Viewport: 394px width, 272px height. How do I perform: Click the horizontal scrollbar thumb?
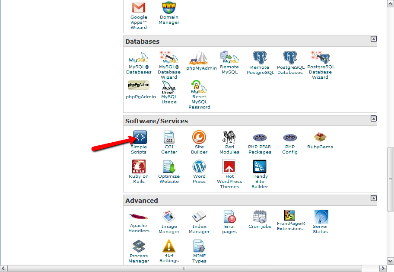[184, 268]
